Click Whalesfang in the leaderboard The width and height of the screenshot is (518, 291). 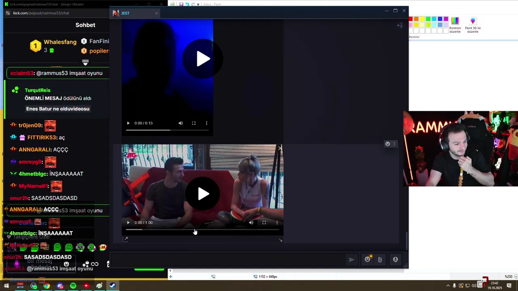tap(60, 42)
